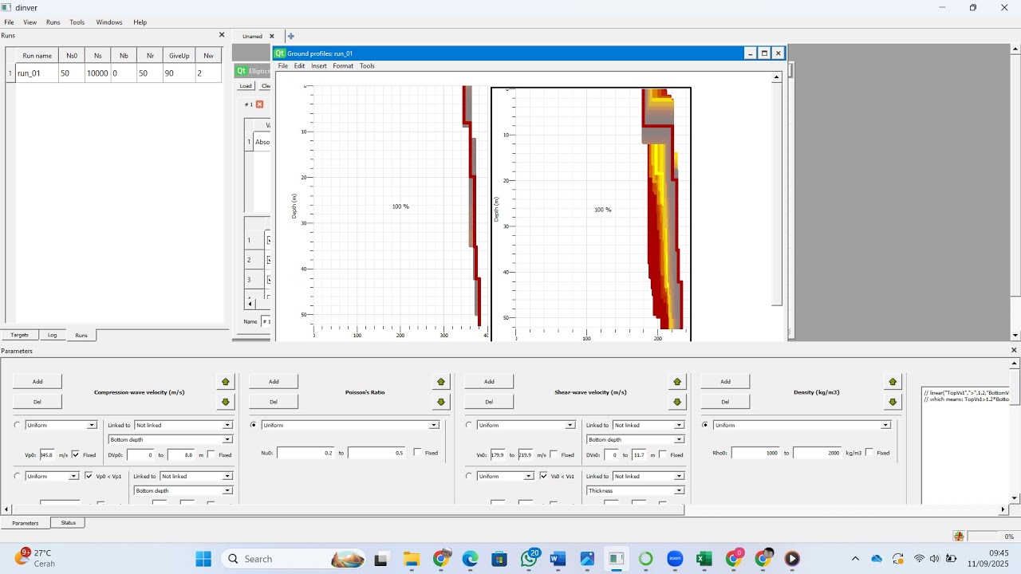Viewport: 1021px width, 574px height.
Task: Open Vp0 Linked to Not linked dropdown
Action: (183, 425)
